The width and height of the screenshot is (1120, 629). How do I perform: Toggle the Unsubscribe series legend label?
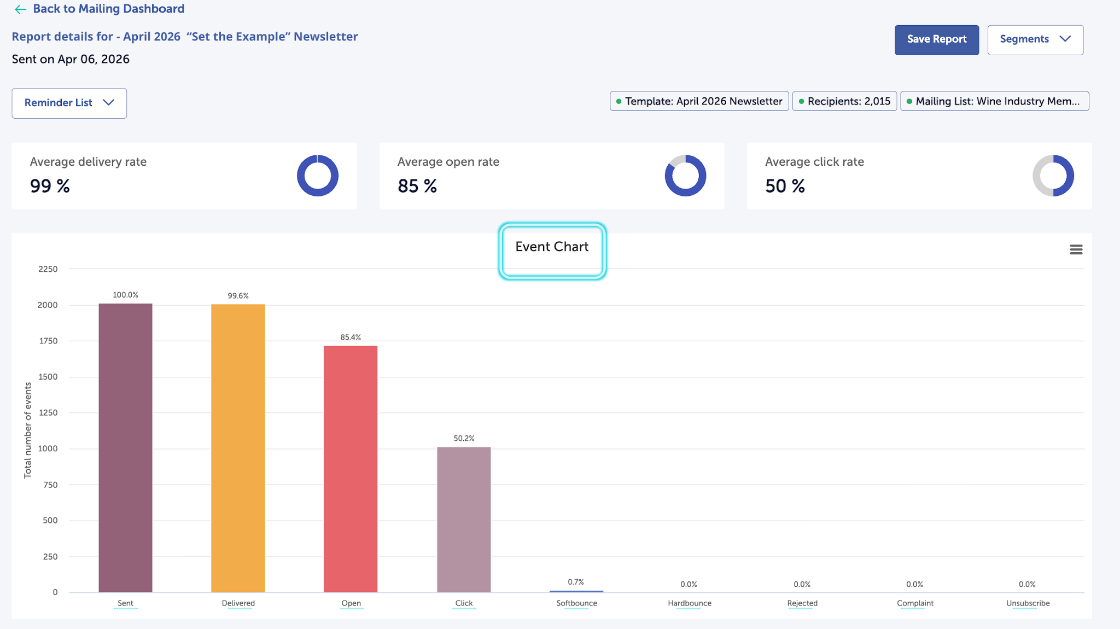point(1028,603)
